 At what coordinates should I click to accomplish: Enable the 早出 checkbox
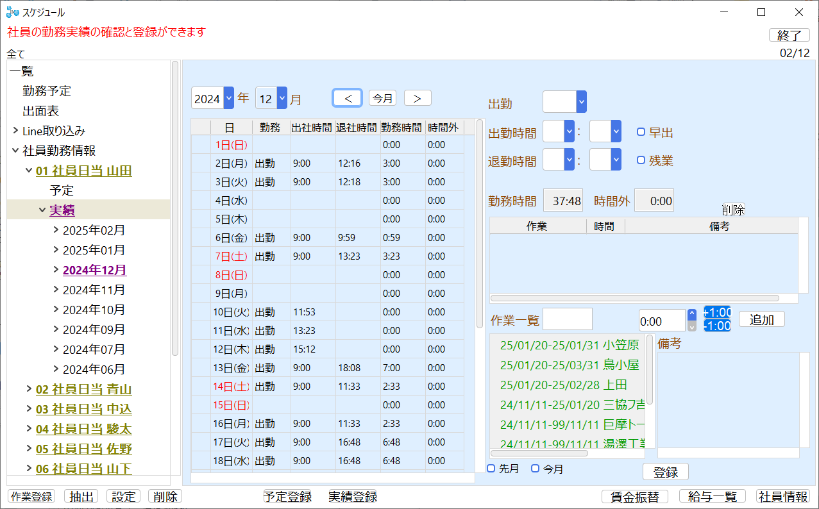pos(641,132)
